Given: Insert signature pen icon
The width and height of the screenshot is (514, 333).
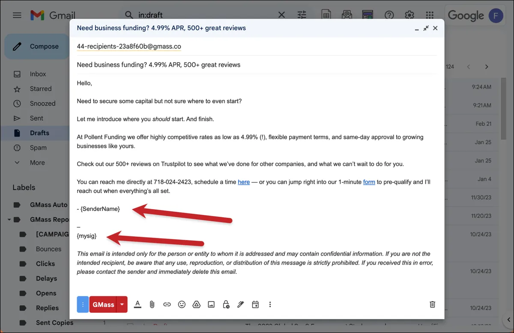Looking at the screenshot, I should click(241, 304).
